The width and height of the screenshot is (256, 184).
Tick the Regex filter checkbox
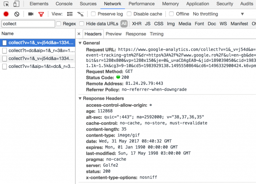pos(59,24)
